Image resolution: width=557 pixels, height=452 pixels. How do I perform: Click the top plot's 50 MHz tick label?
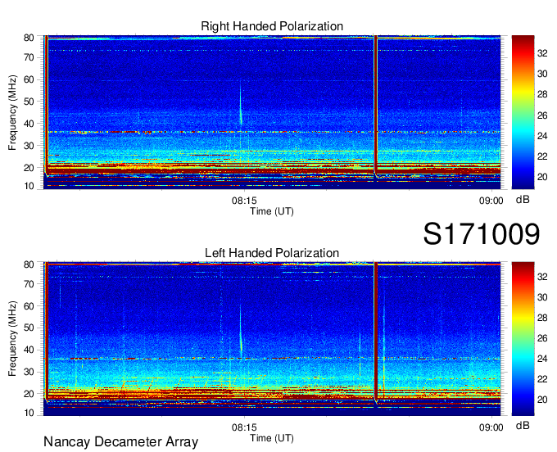pyautogui.click(x=29, y=102)
